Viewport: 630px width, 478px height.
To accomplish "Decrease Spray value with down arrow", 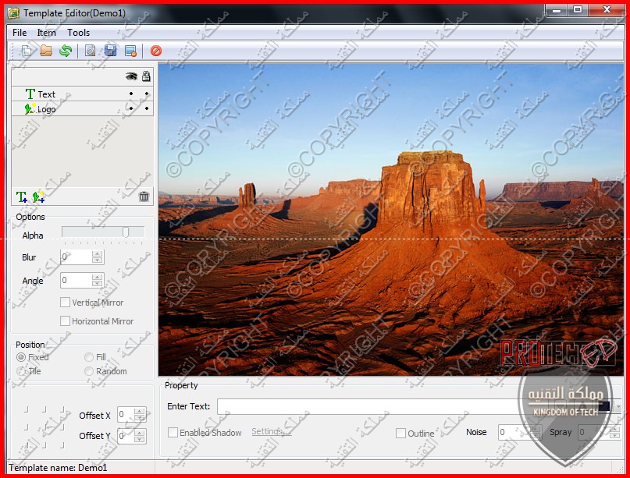I will 614,435.
